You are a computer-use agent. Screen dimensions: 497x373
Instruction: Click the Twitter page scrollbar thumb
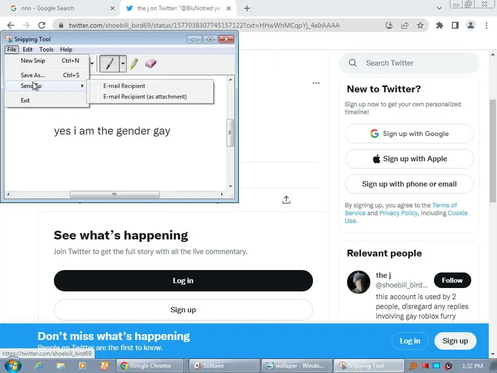493,151
